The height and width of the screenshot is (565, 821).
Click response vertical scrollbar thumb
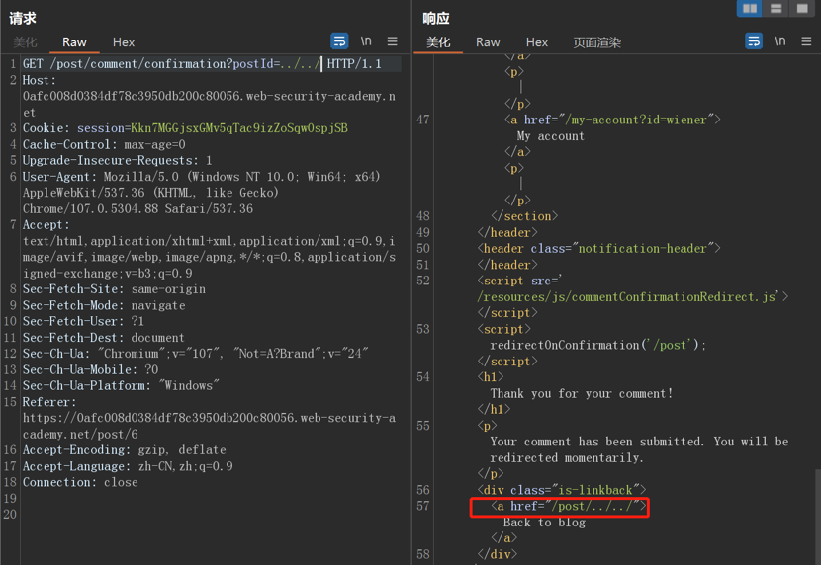[817, 517]
